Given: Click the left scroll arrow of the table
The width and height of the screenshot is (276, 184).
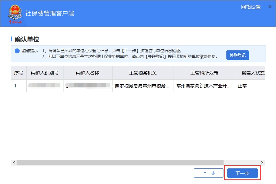Looking at the screenshot, I should 13,162.
